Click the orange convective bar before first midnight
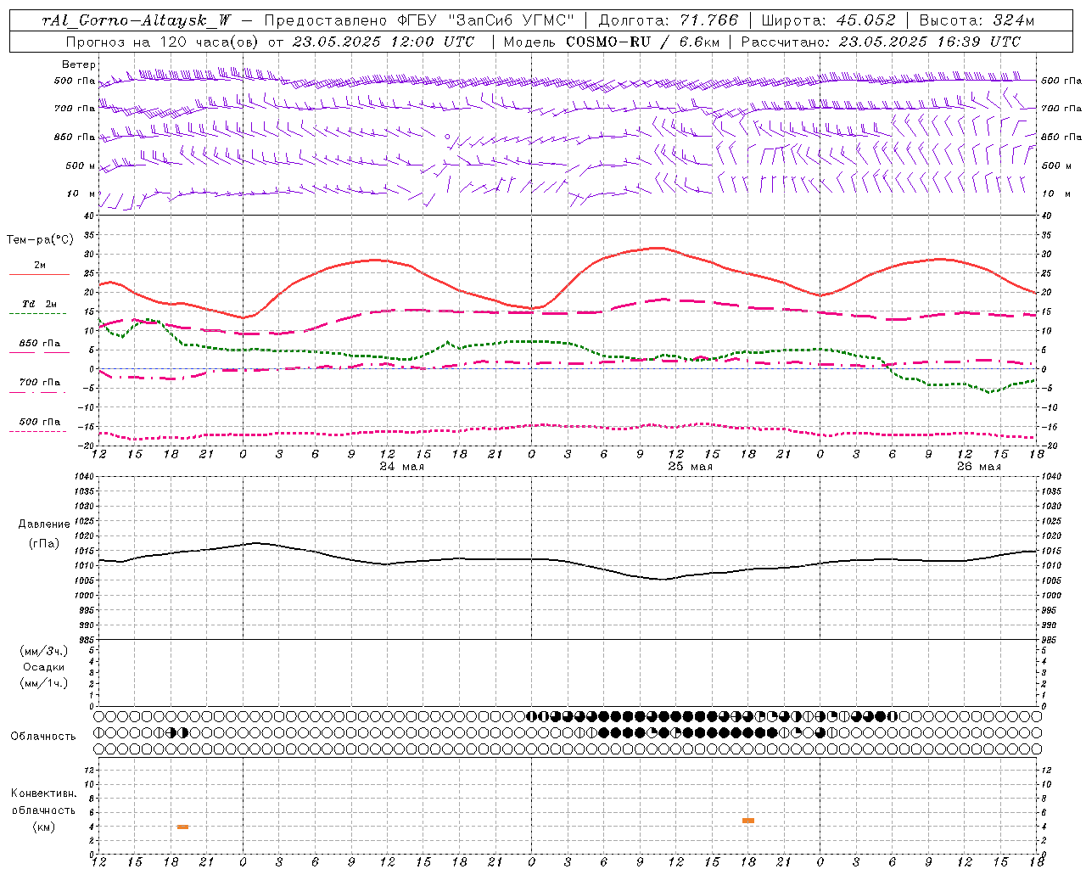The height and width of the screenshot is (869, 1086). click(182, 827)
